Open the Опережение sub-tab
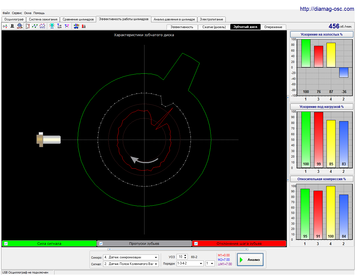Image resolution: width=358 pixels, height=276 pixels. click(x=273, y=27)
